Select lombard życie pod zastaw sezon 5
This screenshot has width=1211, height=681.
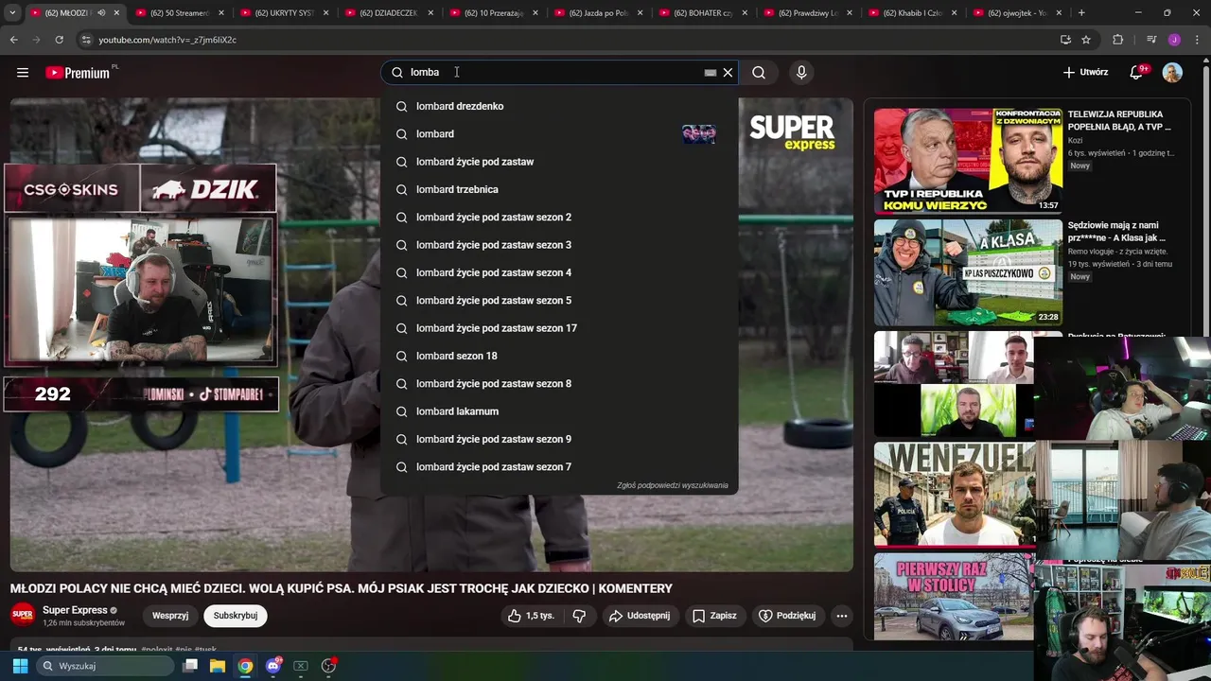[x=559, y=301]
